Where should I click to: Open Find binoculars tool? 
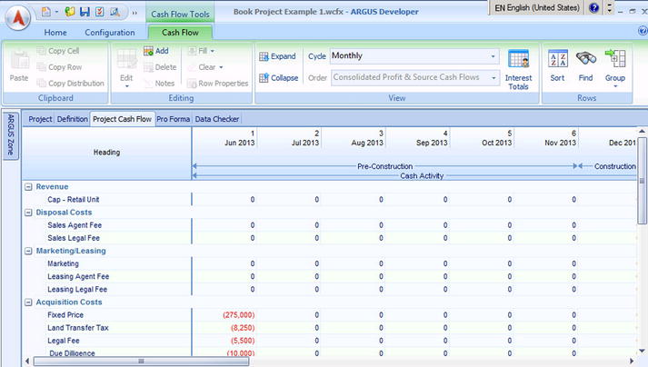click(x=585, y=65)
